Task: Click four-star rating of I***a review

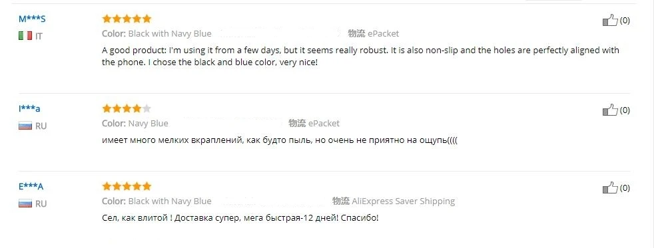Action: point(127,108)
